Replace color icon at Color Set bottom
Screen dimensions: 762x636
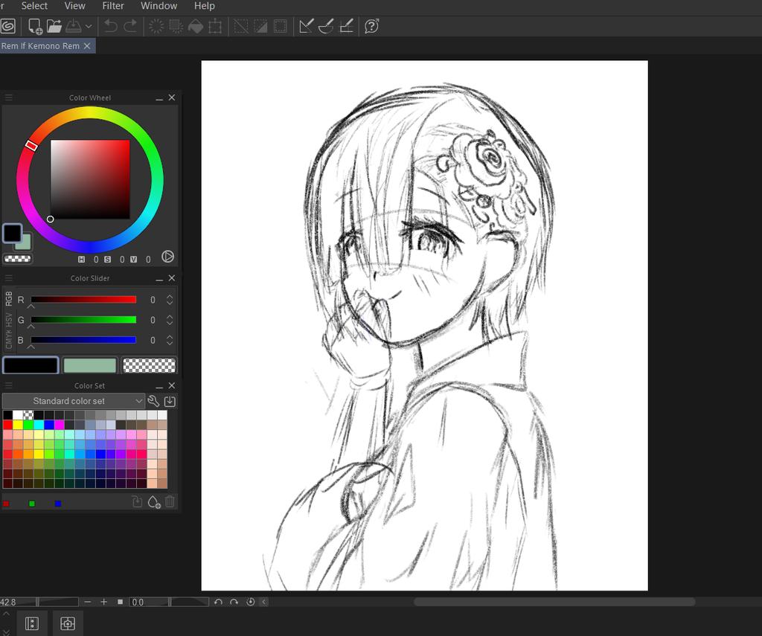138,502
